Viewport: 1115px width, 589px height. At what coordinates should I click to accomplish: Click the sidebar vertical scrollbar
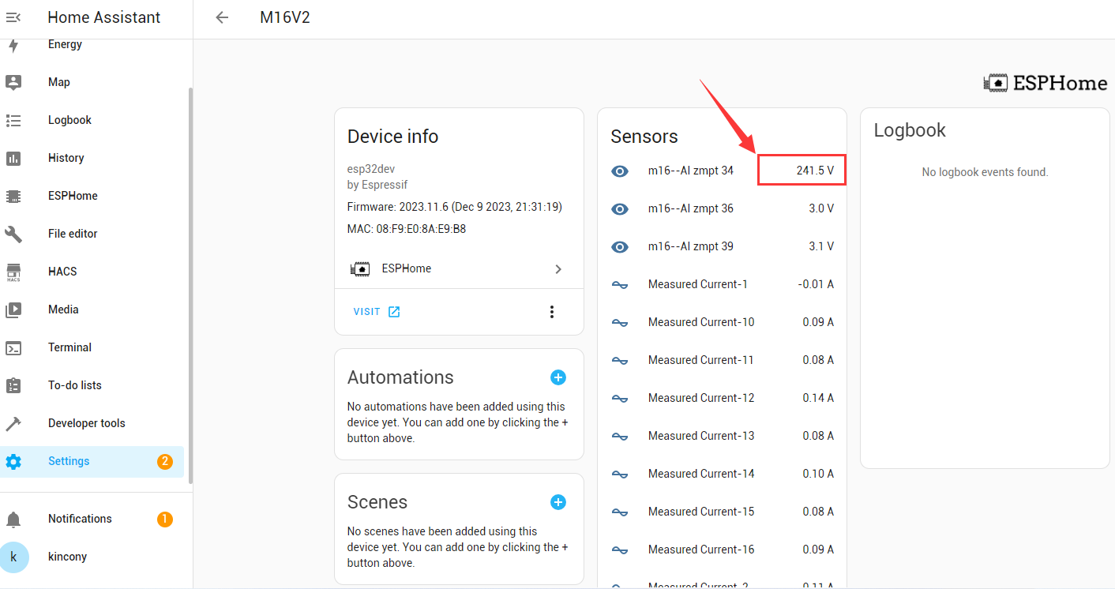190,284
